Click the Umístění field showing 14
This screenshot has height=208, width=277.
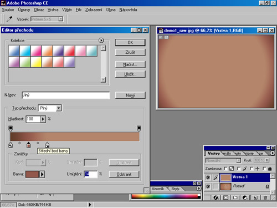click(x=90, y=174)
